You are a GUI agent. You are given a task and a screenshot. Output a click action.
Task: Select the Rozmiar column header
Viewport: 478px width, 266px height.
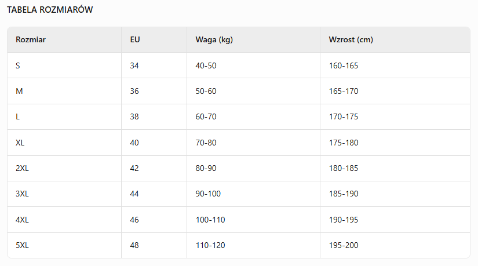[x=31, y=40]
